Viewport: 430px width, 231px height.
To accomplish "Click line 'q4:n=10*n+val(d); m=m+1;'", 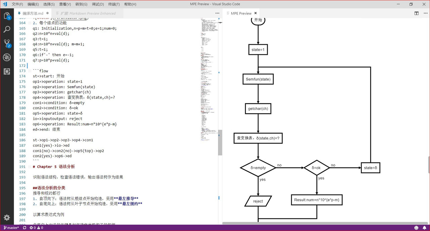I will click(58, 44).
